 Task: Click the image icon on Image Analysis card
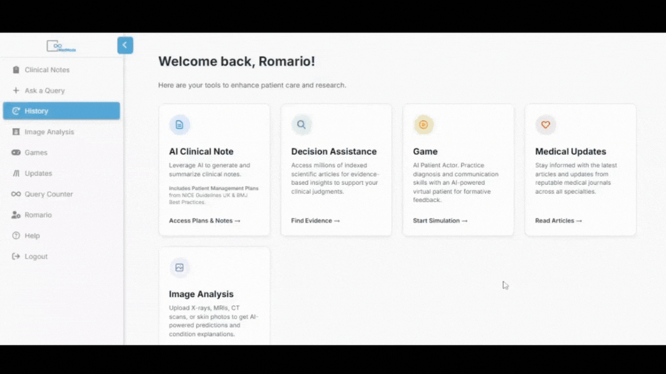tap(179, 267)
